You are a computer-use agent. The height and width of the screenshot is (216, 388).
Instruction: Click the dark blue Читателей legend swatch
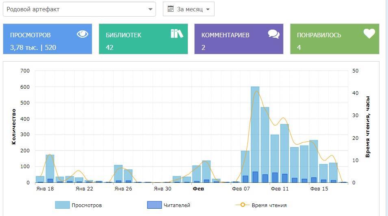(x=154, y=205)
